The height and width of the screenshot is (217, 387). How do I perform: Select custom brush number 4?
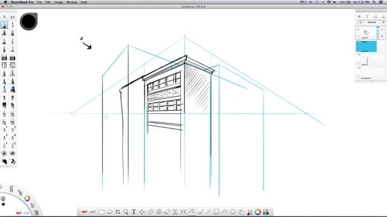(x=13, y=137)
